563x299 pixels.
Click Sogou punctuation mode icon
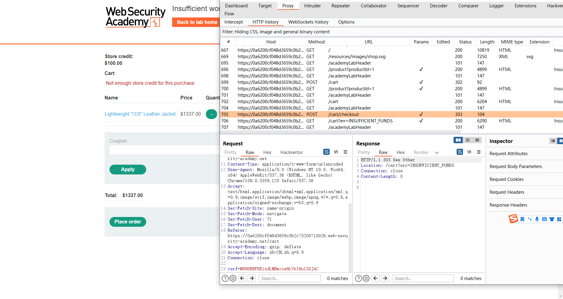pyautogui.click(x=530, y=219)
